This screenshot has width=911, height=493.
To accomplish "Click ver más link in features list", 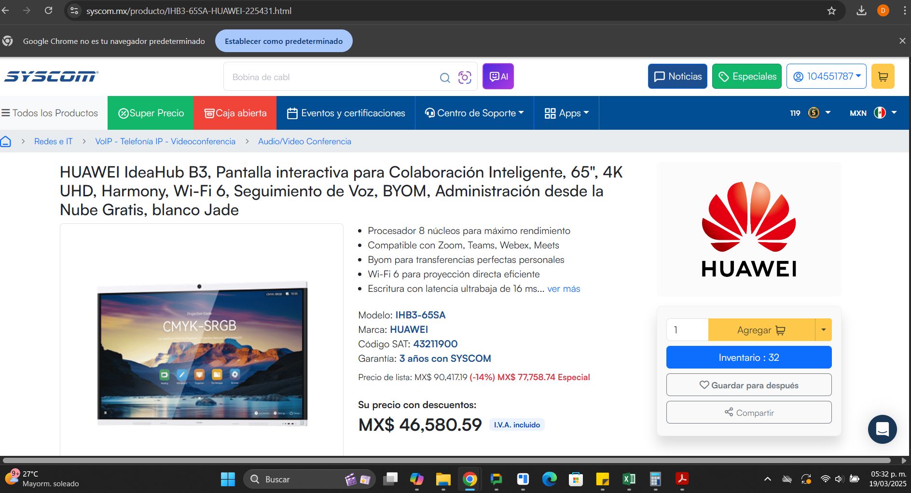I will click(x=564, y=288).
